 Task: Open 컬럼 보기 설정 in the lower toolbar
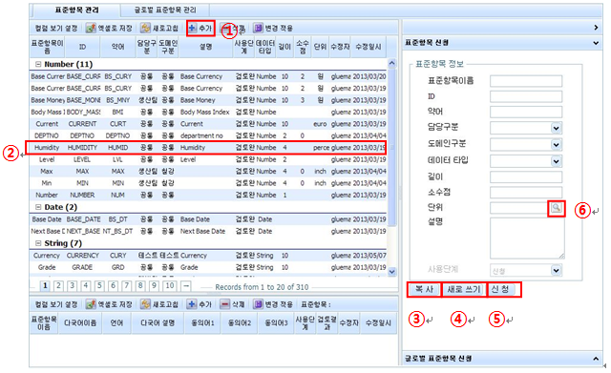click(x=56, y=304)
